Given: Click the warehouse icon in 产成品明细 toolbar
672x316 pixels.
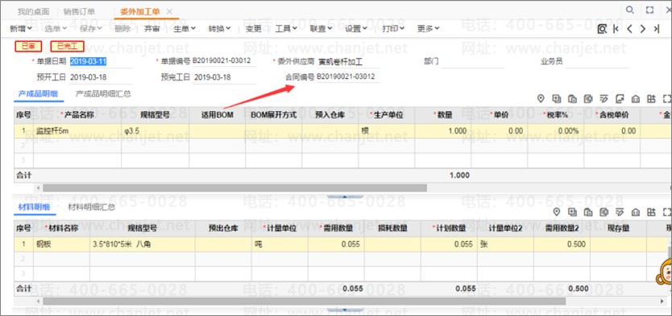Looking at the screenshot, I should [636, 99].
